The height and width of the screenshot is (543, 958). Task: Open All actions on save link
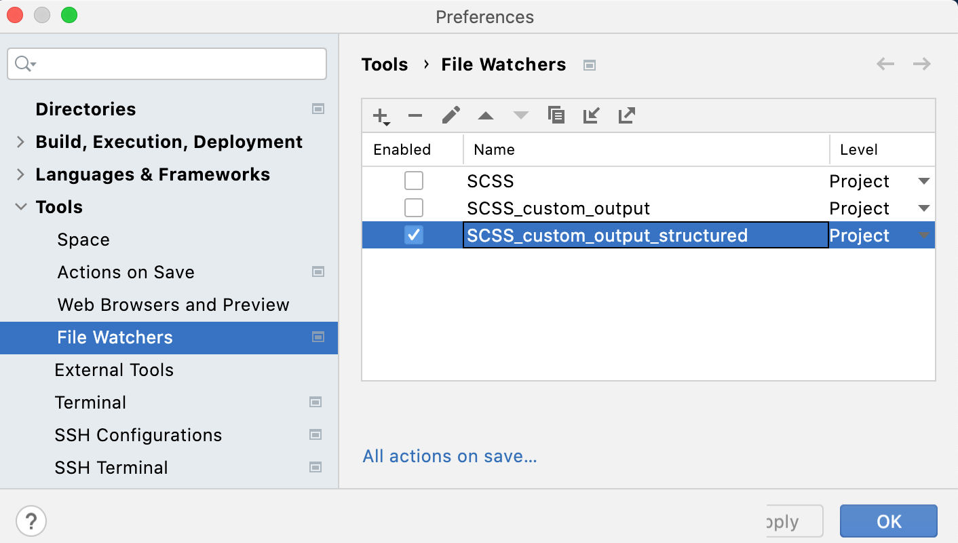point(449,456)
